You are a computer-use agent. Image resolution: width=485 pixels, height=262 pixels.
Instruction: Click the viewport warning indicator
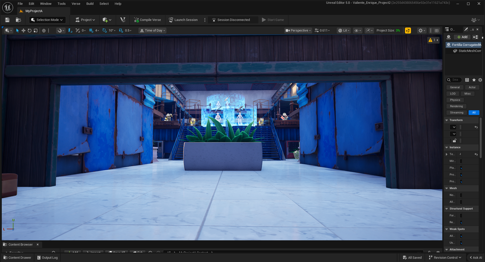(433, 40)
